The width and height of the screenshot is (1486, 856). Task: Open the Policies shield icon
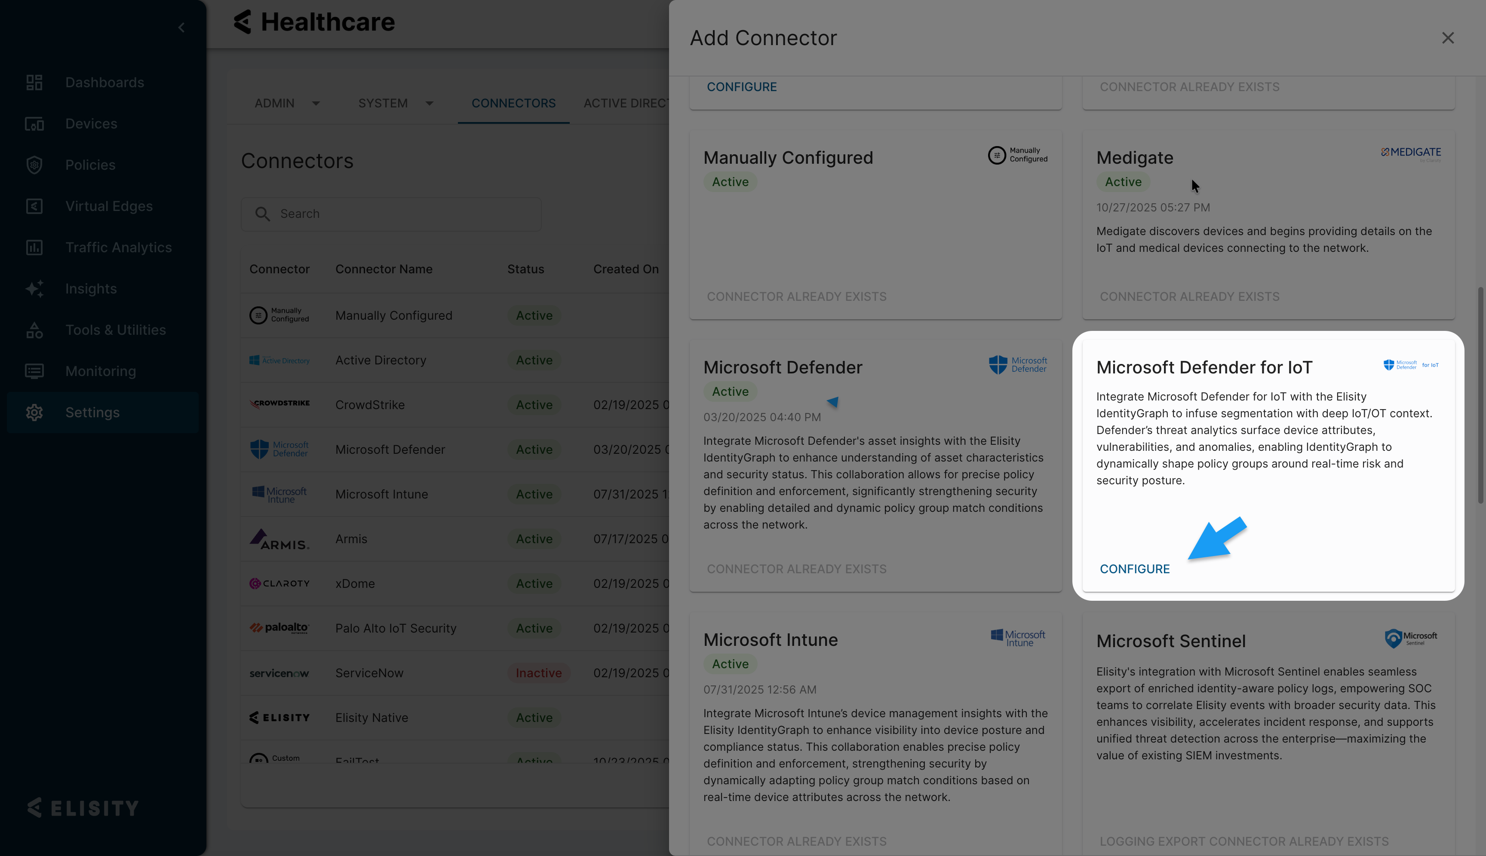click(34, 165)
